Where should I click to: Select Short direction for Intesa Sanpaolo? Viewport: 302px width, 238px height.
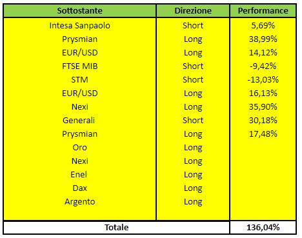coord(193,26)
